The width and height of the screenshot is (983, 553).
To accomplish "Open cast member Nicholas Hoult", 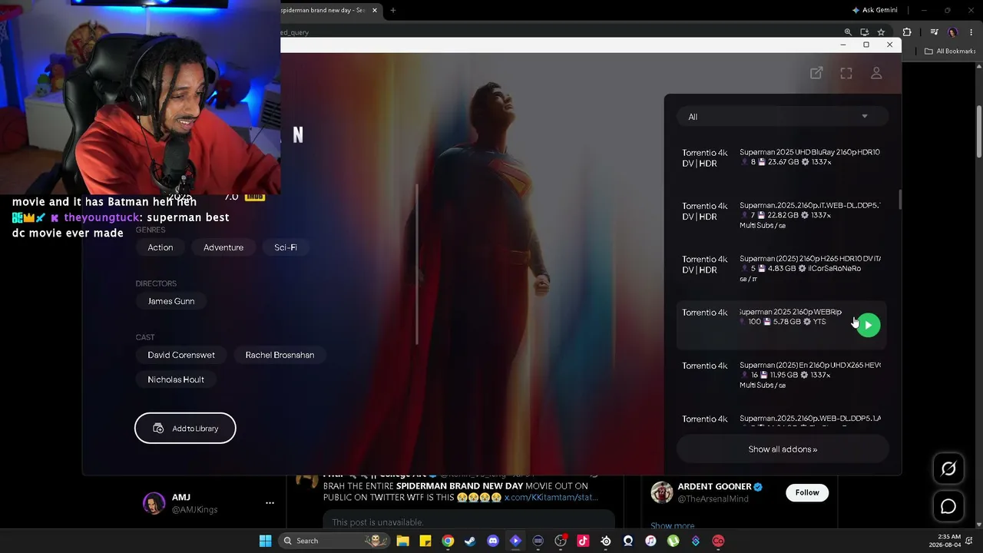I will [176, 379].
